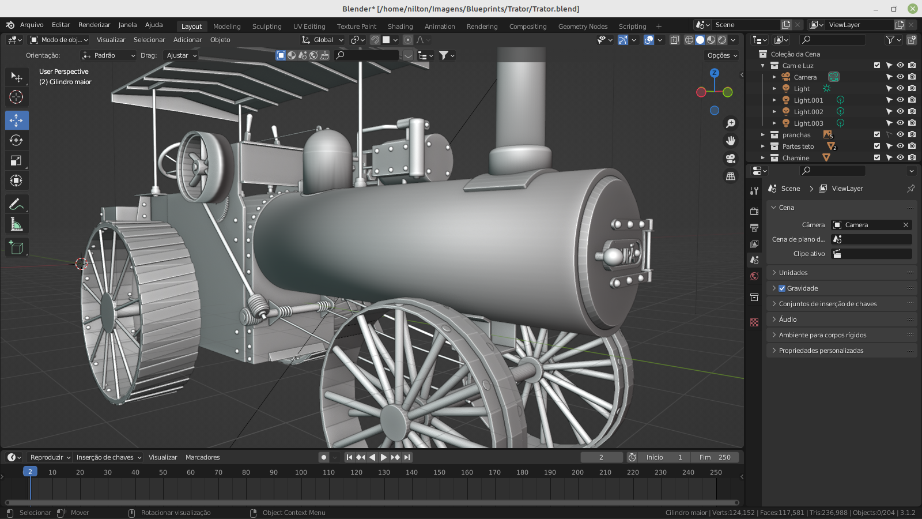The image size is (922, 519).
Task: Expand the Chamine collection in outliner
Action: pos(763,158)
